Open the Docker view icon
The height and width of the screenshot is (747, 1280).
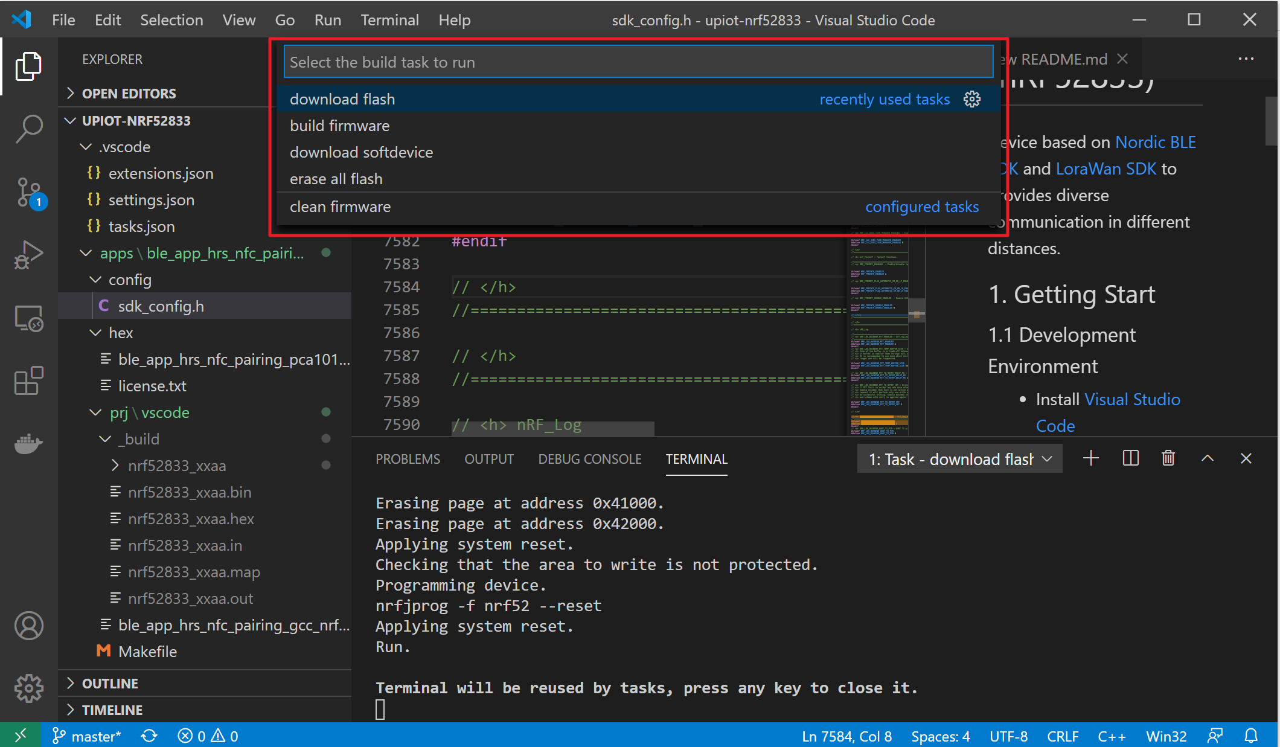28,444
